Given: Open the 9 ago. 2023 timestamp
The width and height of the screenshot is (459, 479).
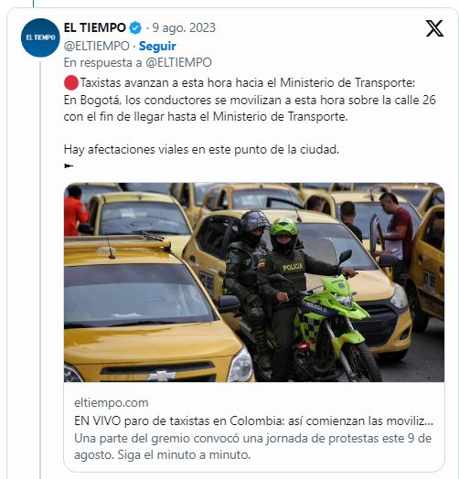Looking at the screenshot, I should point(184,27).
